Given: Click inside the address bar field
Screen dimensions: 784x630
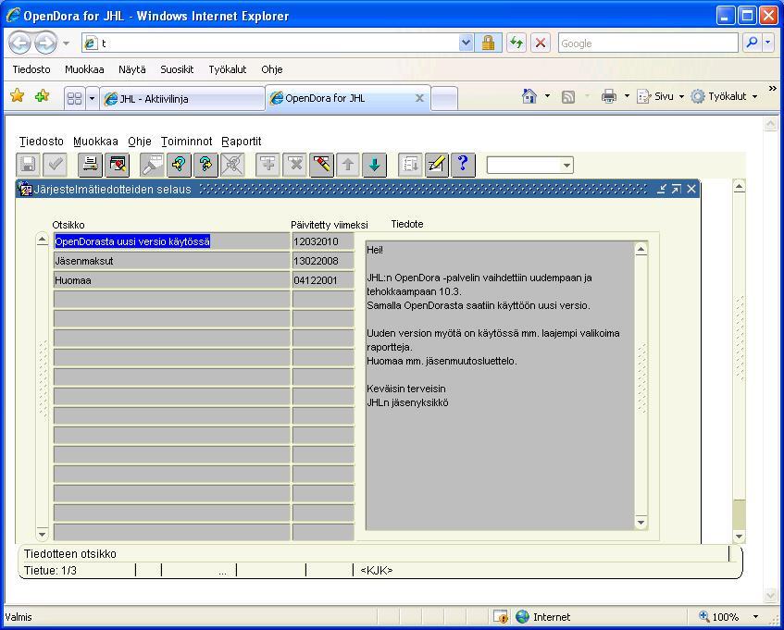Looking at the screenshot, I should pyautogui.click(x=278, y=43).
